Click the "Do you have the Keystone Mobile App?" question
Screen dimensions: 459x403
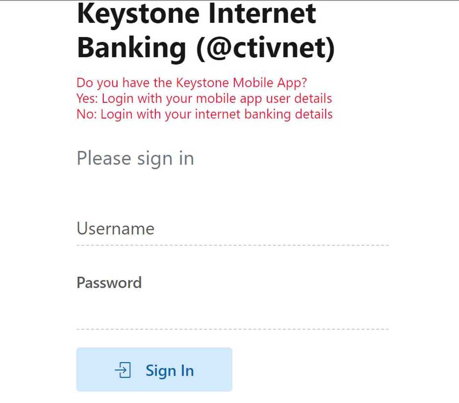[192, 83]
